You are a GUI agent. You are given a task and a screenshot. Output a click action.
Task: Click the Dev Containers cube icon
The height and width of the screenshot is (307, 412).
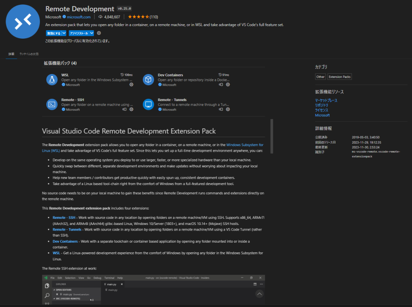(148, 80)
